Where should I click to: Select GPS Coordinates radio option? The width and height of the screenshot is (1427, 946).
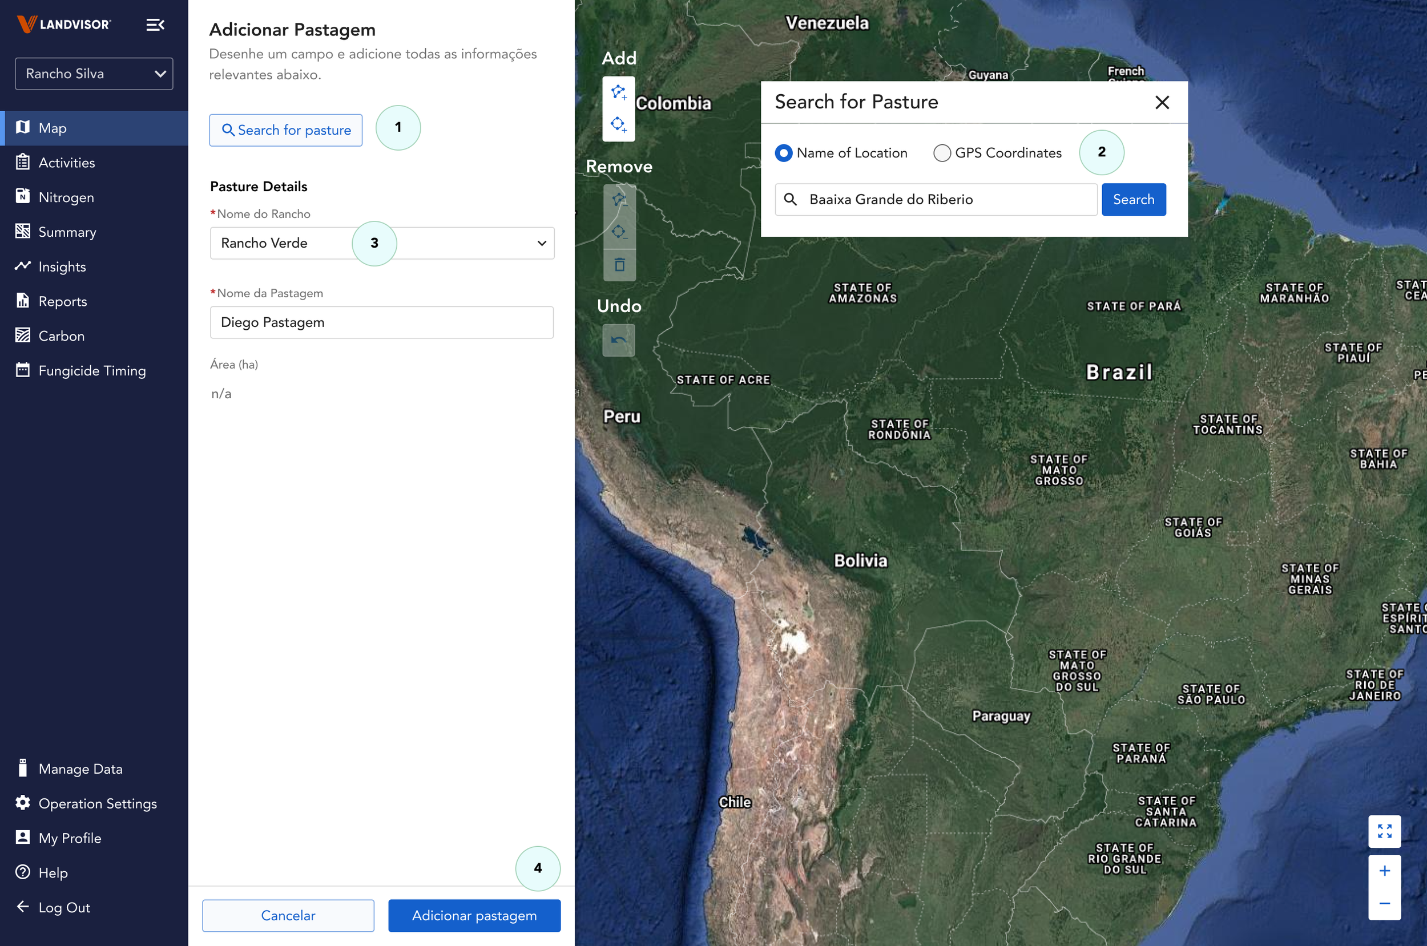point(941,153)
